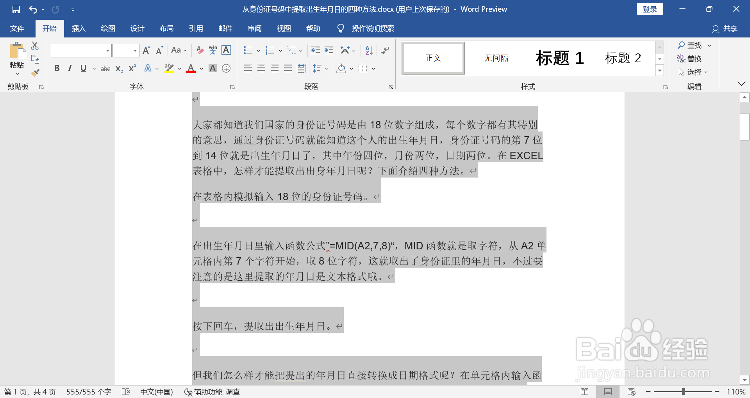
Task: Apply character border icon
Action: click(x=226, y=50)
